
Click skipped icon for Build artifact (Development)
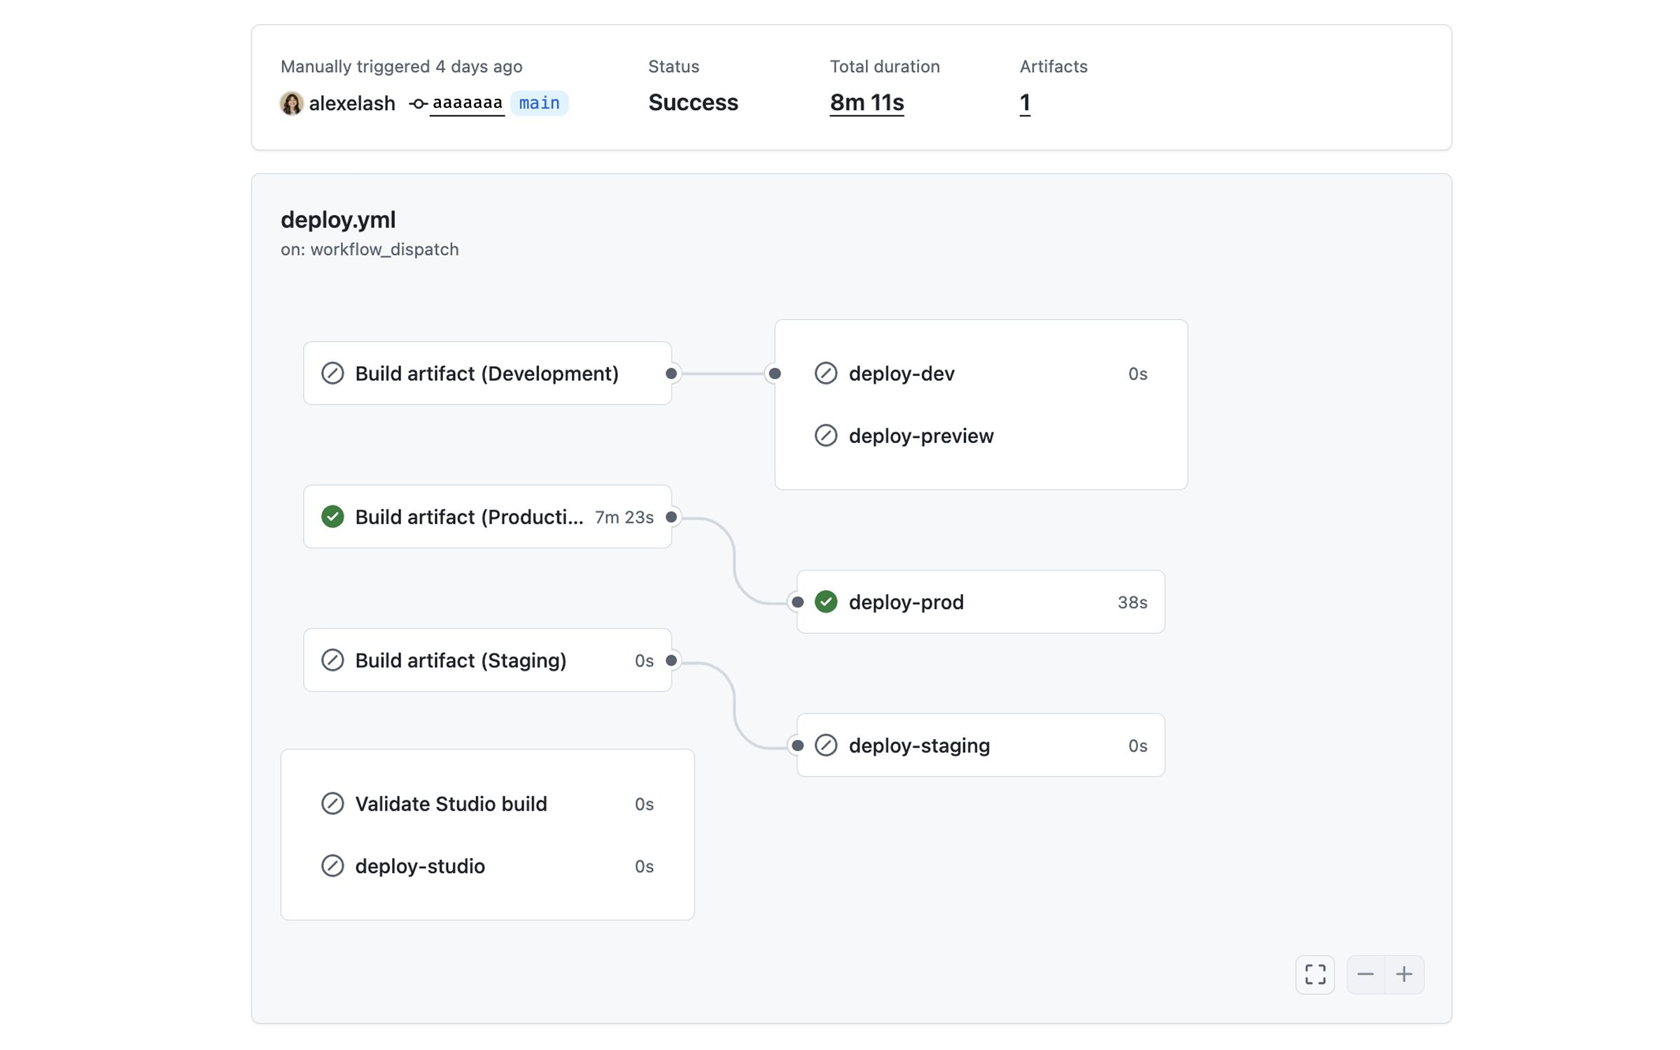click(332, 373)
